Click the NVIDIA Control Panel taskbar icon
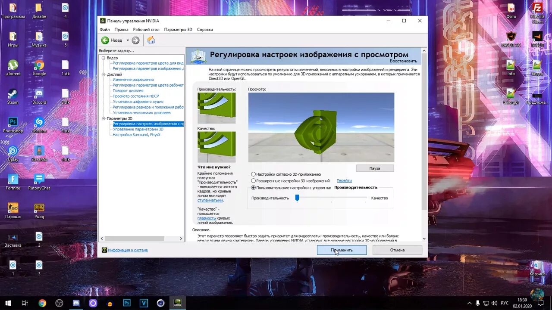The height and width of the screenshot is (310, 552). click(177, 303)
